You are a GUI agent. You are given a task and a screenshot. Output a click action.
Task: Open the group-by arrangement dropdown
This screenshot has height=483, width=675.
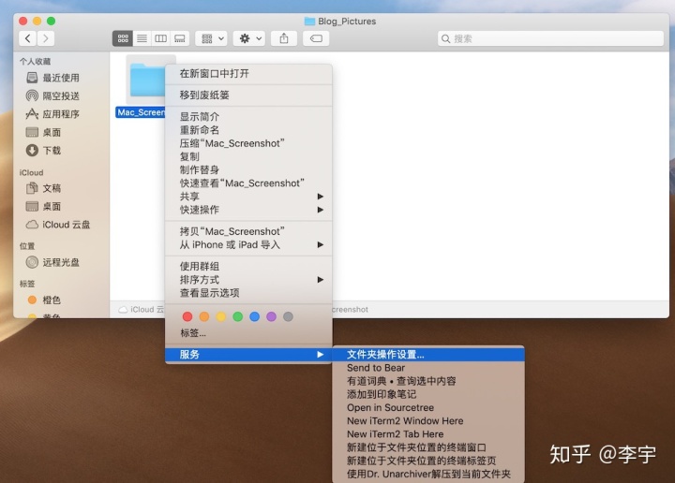(x=211, y=38)
